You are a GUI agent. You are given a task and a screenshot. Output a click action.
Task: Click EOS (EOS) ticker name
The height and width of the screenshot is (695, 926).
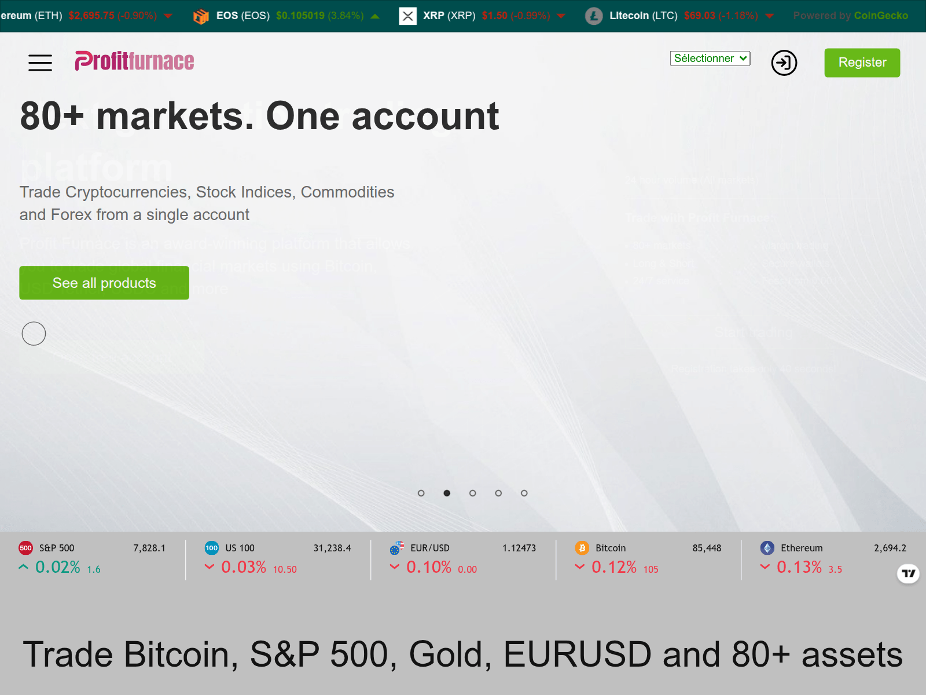[243, 16]
